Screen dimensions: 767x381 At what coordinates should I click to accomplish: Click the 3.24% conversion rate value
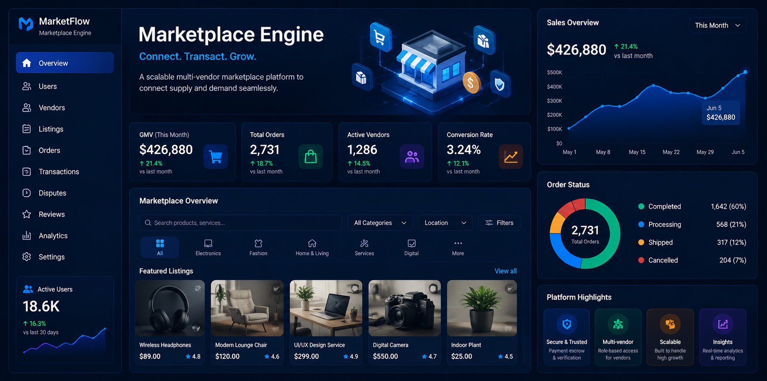[464, 150]
